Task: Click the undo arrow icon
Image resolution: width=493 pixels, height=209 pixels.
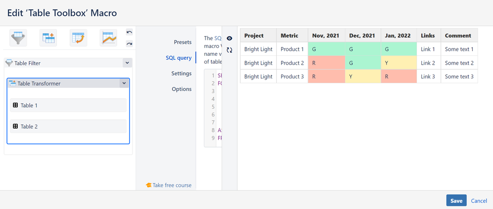Action: pyautogui.click(x=129, y=33)
